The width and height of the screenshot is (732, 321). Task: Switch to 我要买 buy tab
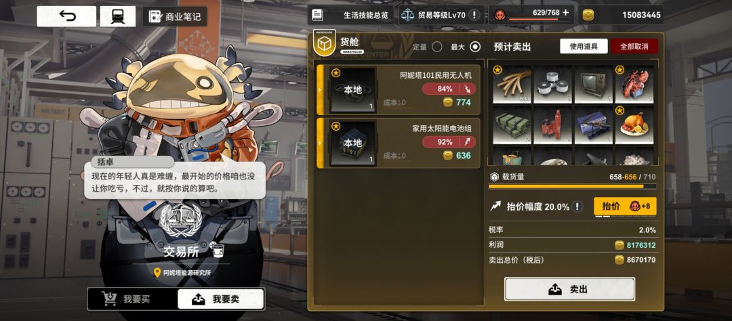[133, 299]
